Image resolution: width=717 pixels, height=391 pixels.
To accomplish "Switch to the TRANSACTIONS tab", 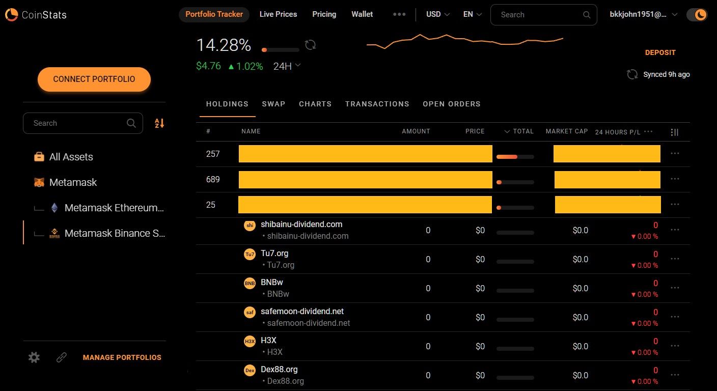I will coord(377,104).
